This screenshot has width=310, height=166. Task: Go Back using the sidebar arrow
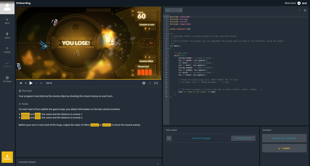(x=7, y=21)
